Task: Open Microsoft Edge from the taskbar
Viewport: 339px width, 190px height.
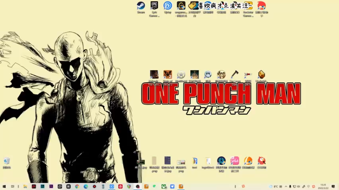Action: (x=86, y=186)
